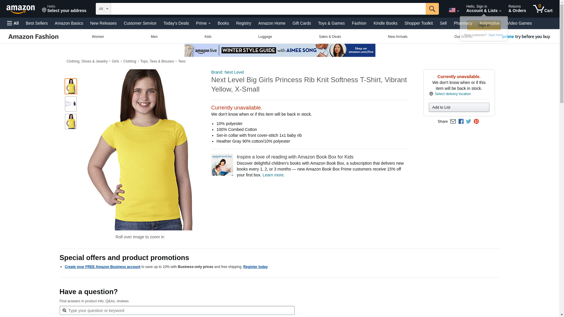Open the language flag selector dropdown
The width and height of the screenshot is (564, 317).
point(454,10)
